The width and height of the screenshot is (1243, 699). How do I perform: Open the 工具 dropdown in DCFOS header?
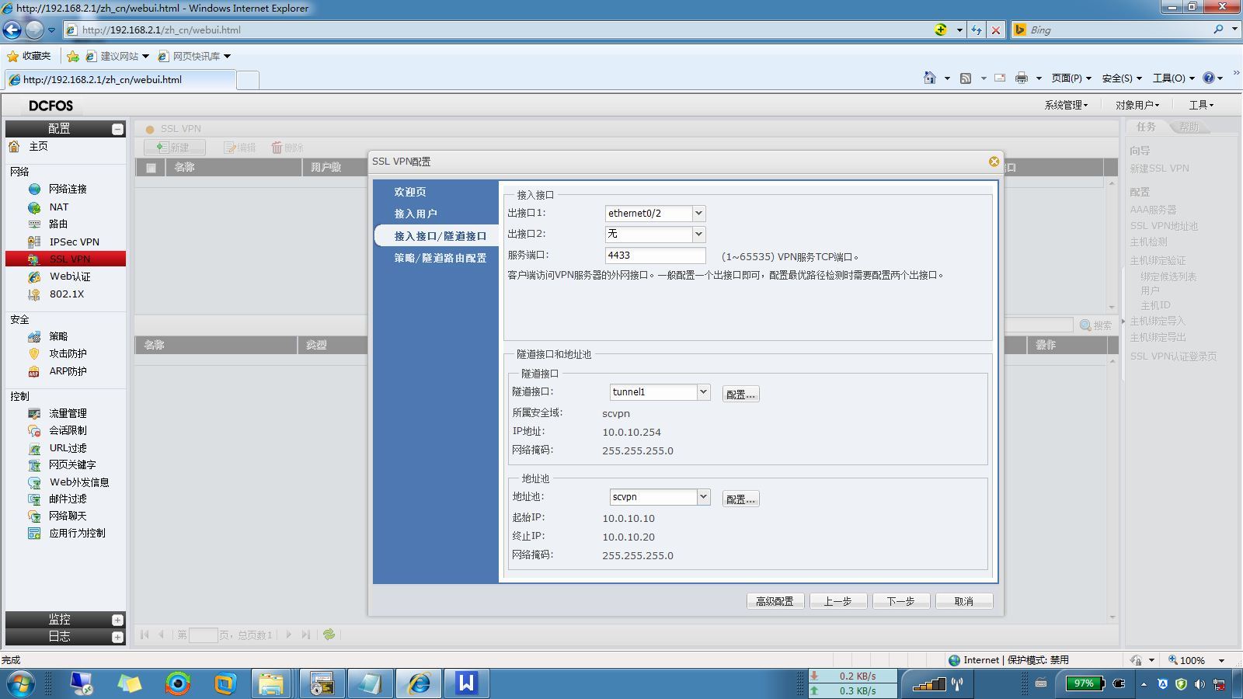pos(1201,105)
